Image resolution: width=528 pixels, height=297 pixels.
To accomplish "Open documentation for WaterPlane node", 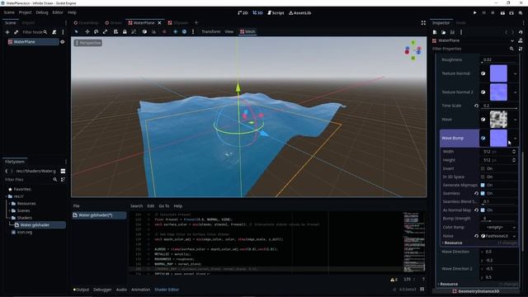I will [521, 40].
